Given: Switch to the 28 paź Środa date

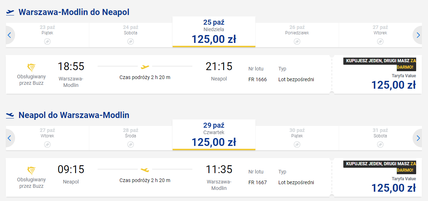Looking at the screenshot, I should tap(131, 135).
